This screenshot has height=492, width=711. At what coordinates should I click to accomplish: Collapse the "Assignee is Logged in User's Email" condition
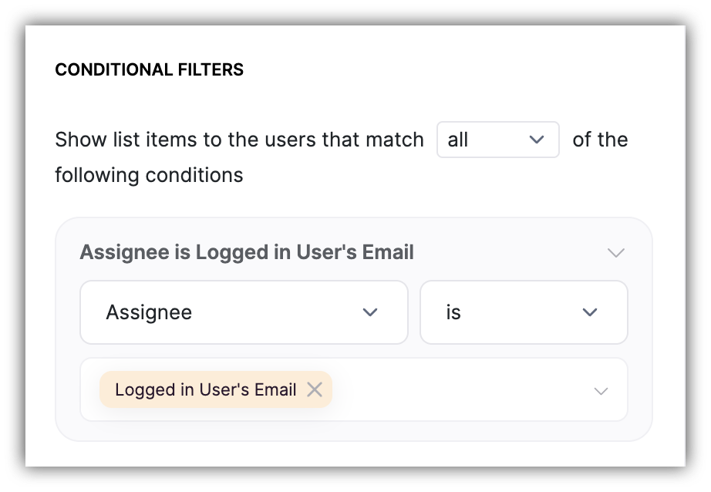615,252
